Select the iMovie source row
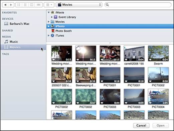Image resolution: width=174 pixels, height=131 pixels. pyautogui.click(x=110, y=12)
